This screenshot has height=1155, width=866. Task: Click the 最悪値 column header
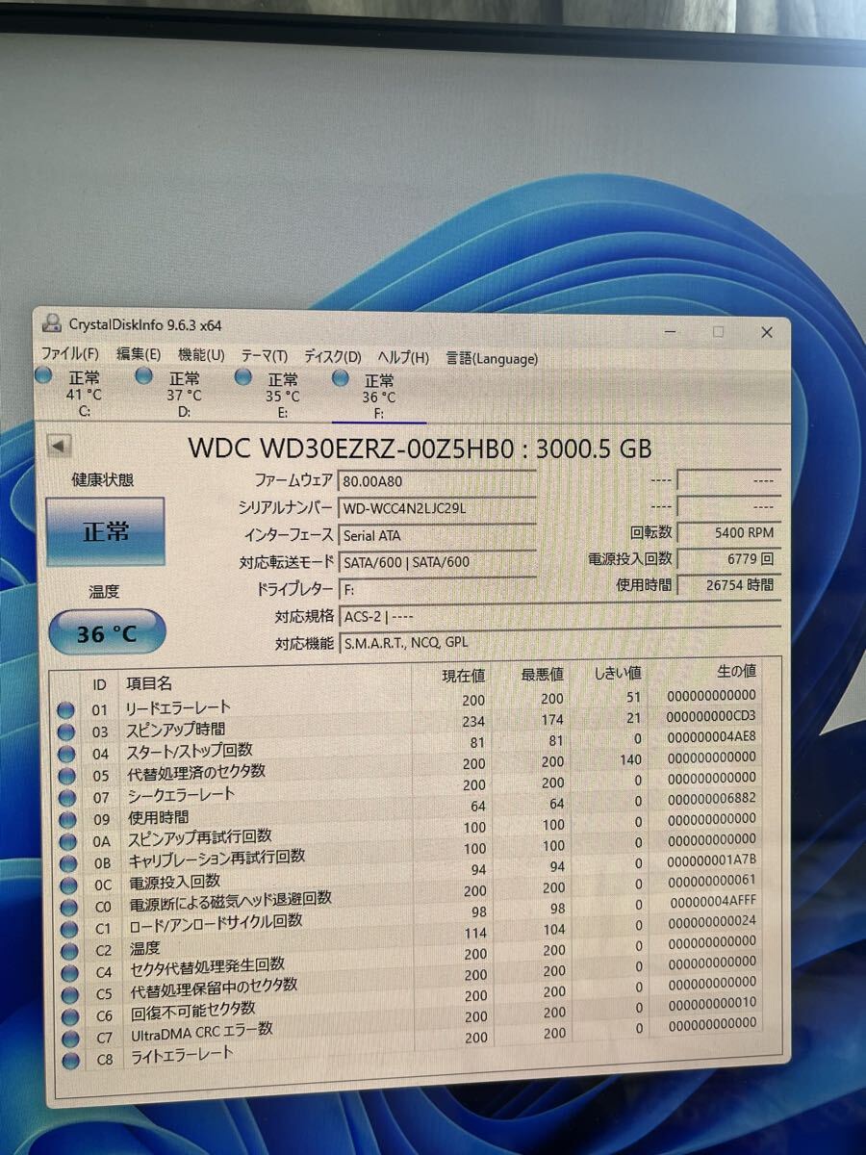pyautogui.click(x=543, y=674)
